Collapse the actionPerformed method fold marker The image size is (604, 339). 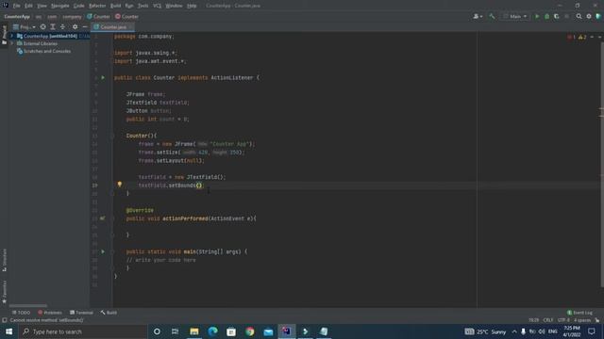[113, 218]
